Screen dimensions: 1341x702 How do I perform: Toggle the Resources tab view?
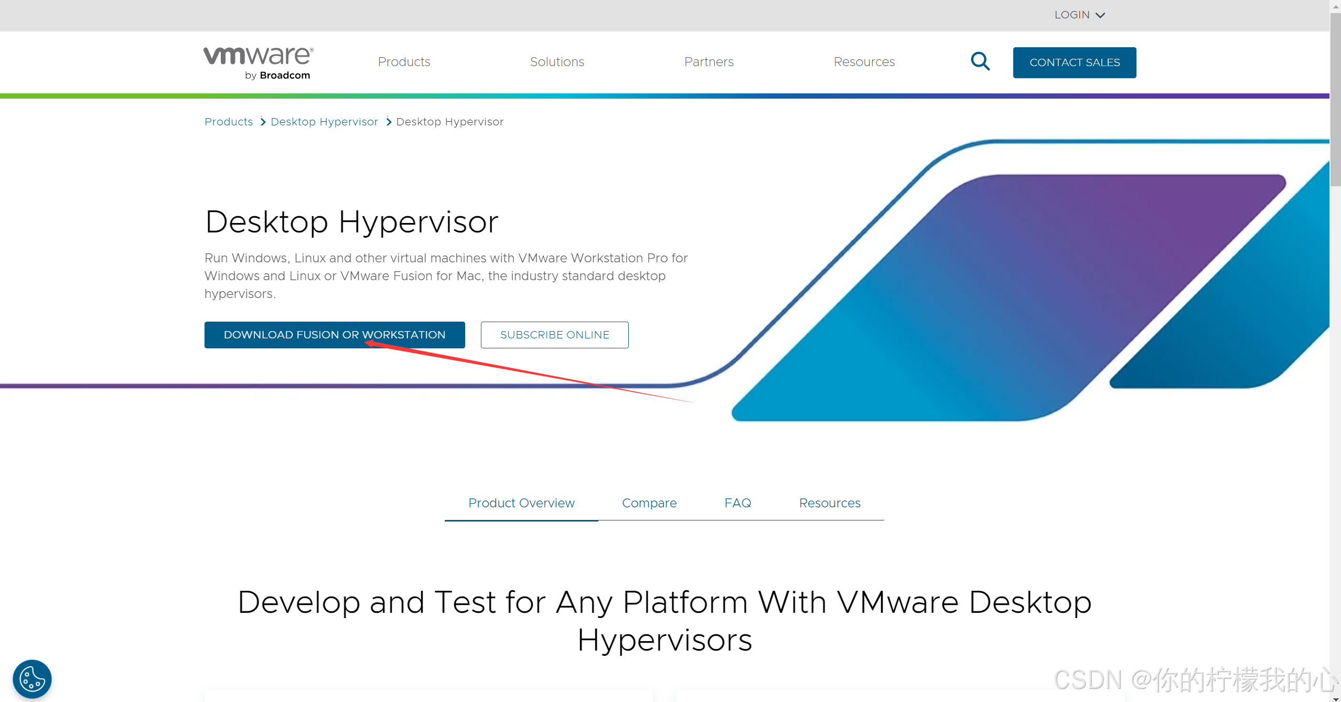click(830, 502)
